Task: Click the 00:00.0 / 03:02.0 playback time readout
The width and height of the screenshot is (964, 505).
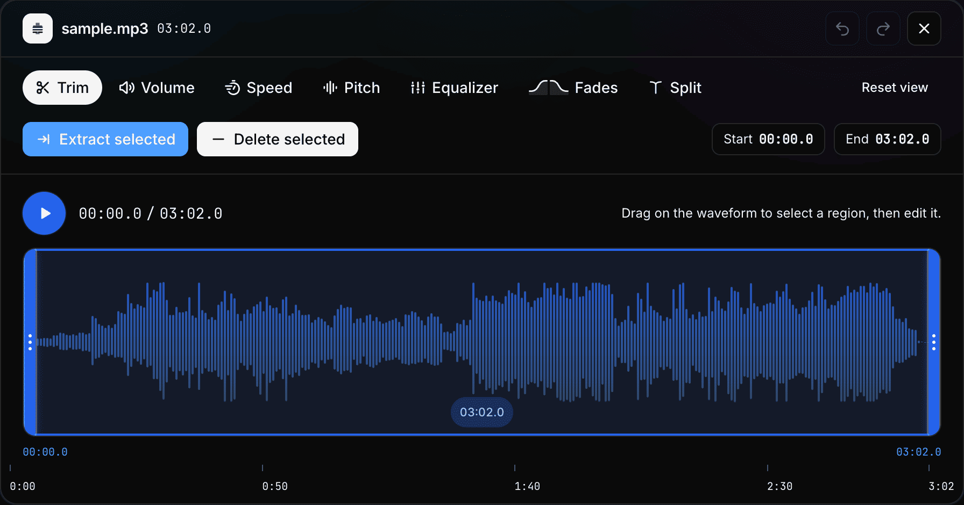Action: tap(151, 213)
